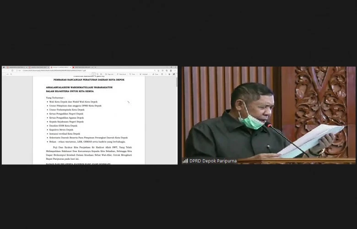Click heading PEMBAHAS RANCANGAN PERATURAN DAERAH KOTA DEPOK

(x=89, y=80)
